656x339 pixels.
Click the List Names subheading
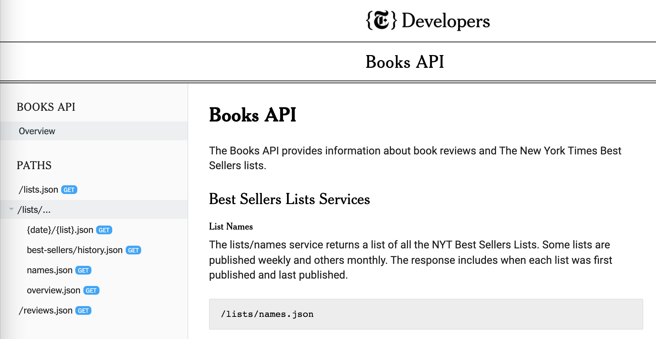click(231, 227)
